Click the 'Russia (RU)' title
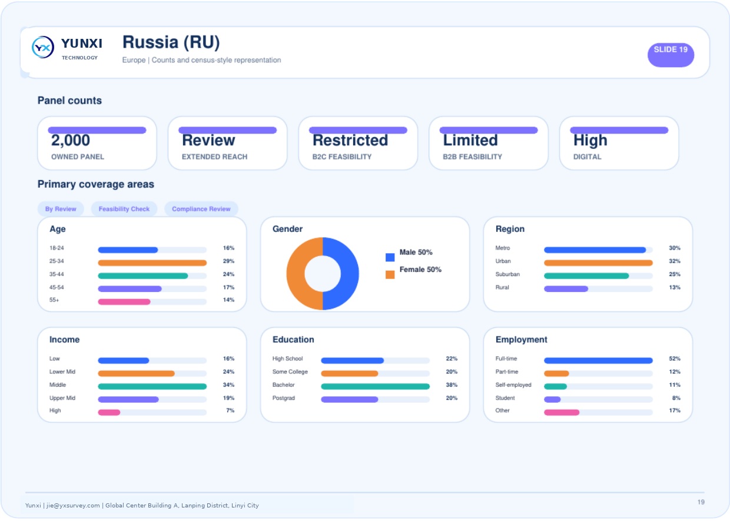The width and height of the screenshot is (730, 521). (171, 42)
